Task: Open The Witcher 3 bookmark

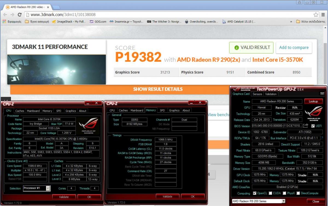Action: click(x=164, y=21)
